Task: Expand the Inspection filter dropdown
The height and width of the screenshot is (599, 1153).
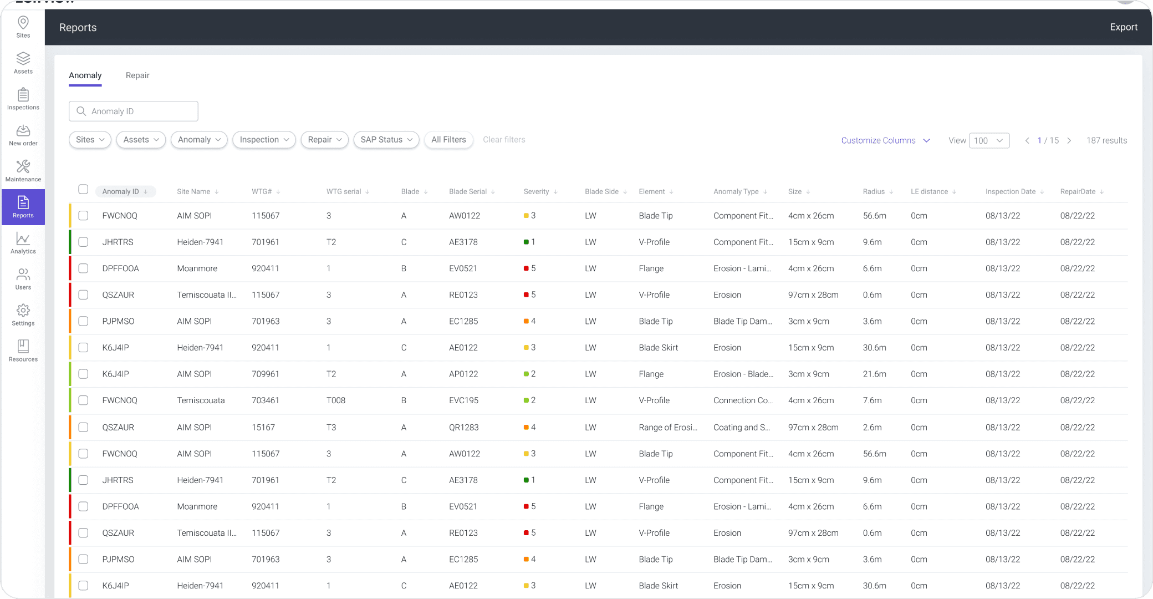Action: (264, 140)
